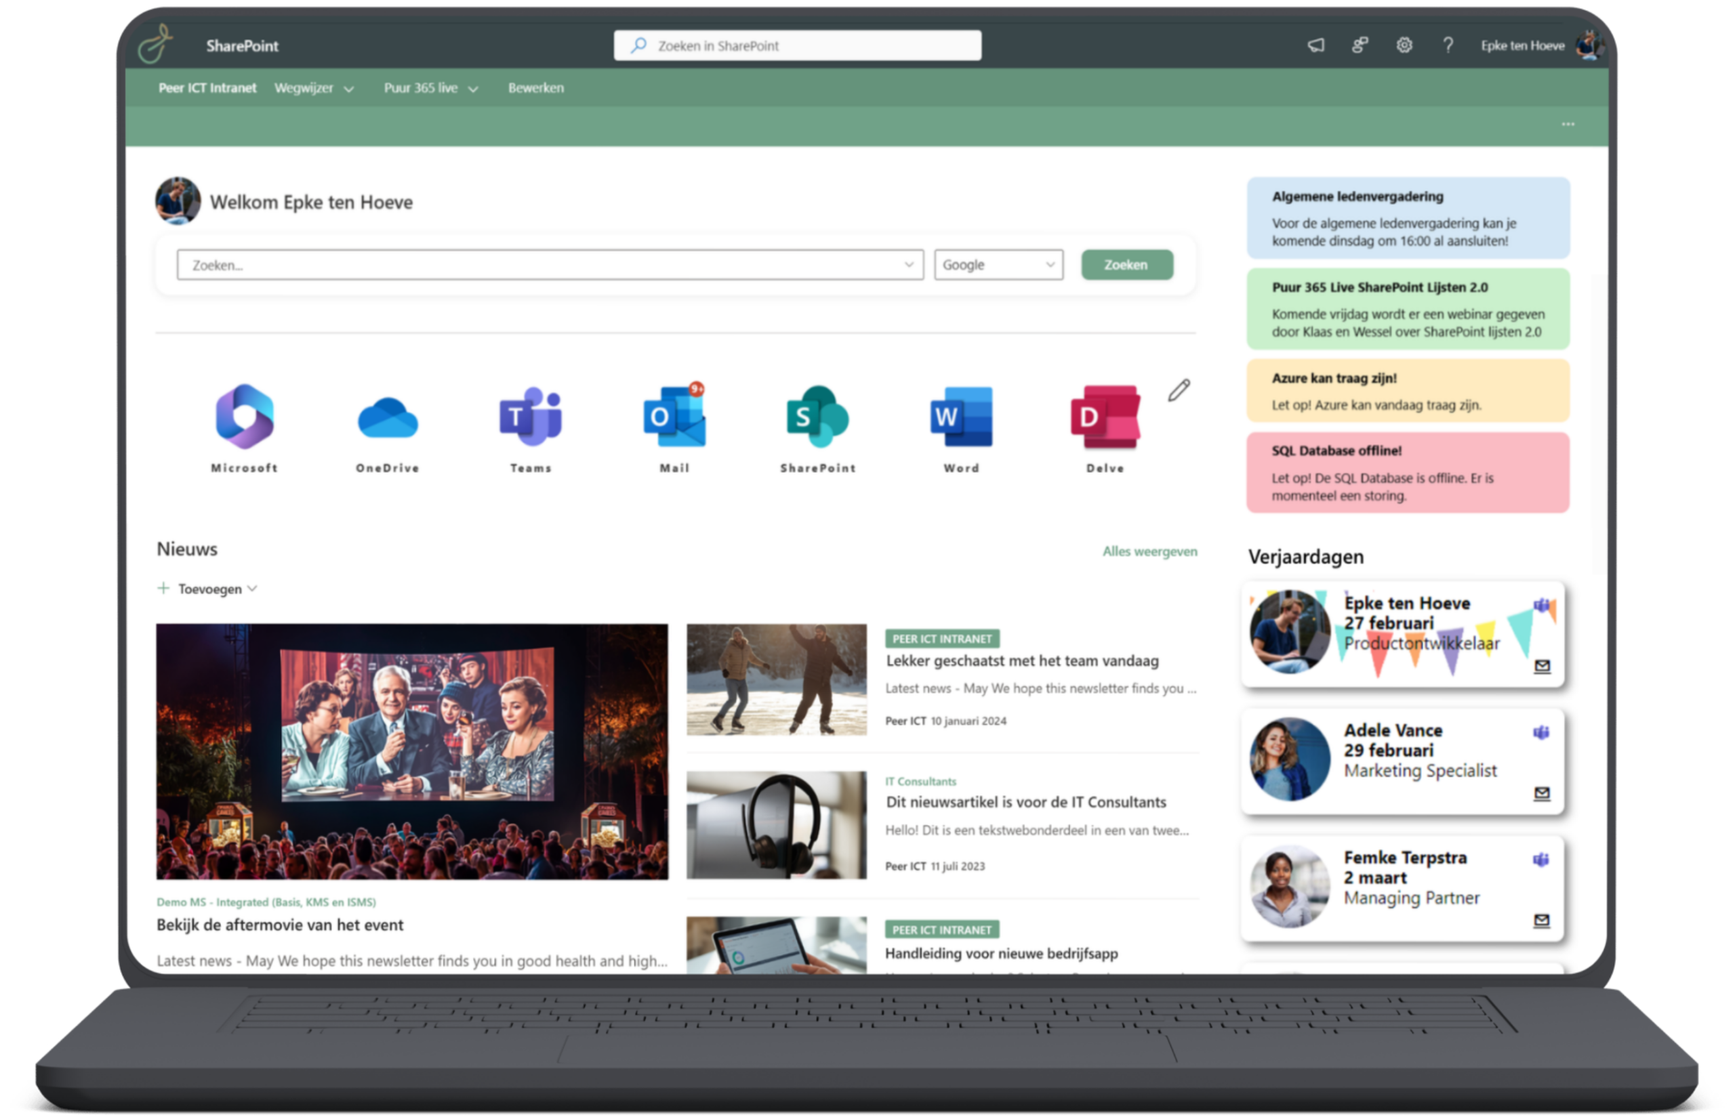Click the green Zoeken button
1735x1117 pixels.
point(1127,265)
